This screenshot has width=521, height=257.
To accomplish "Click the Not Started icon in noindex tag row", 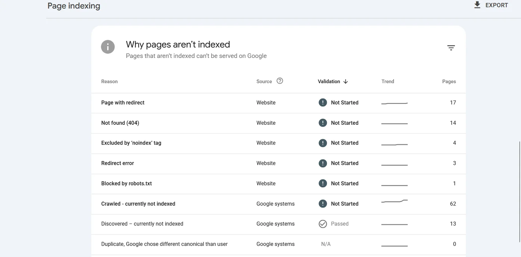I will pos(323,143).
